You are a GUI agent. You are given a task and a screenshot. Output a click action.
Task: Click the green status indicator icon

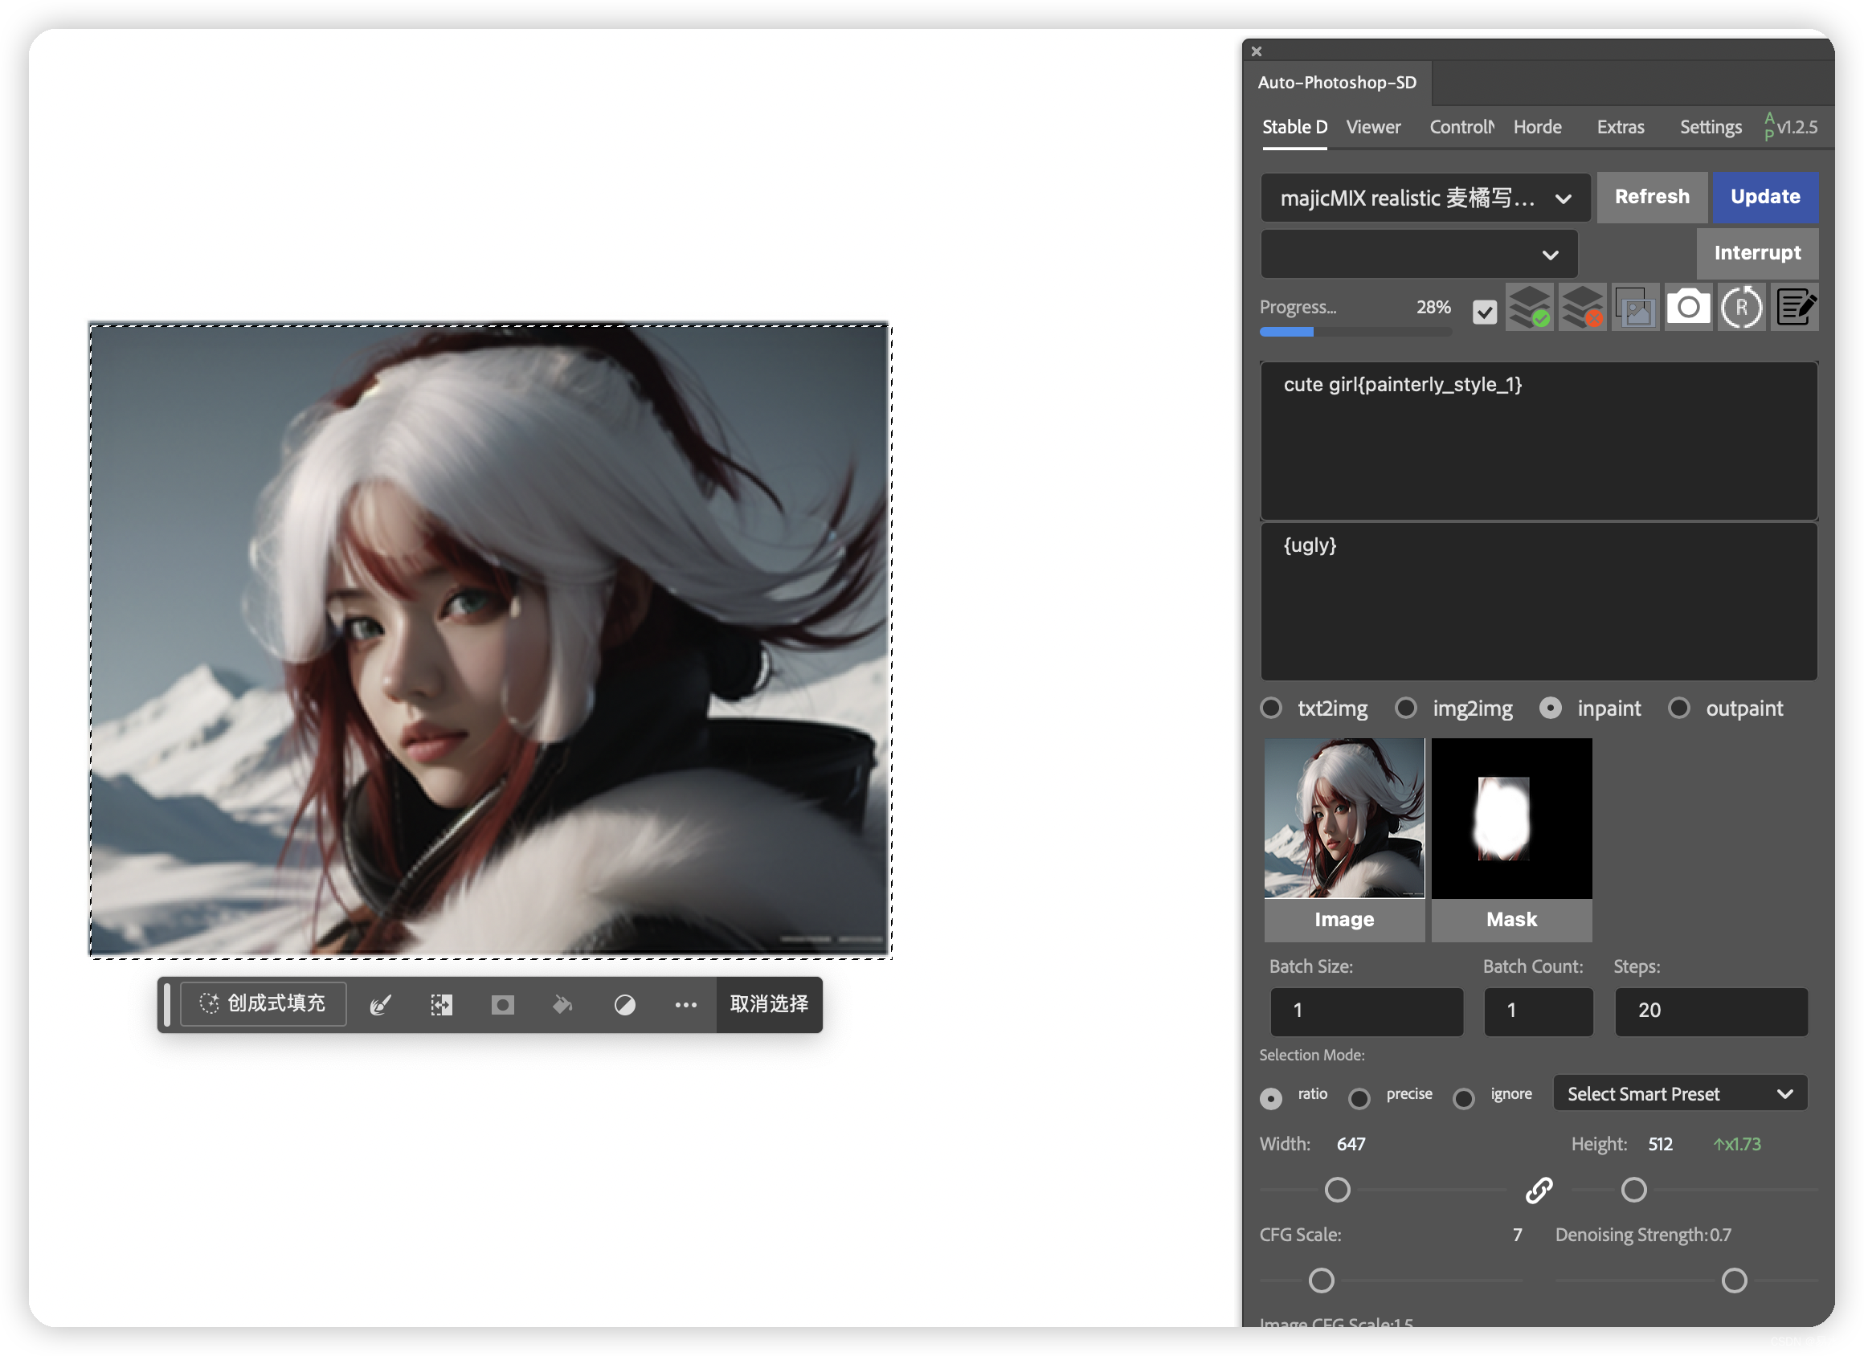(1530, 305)
